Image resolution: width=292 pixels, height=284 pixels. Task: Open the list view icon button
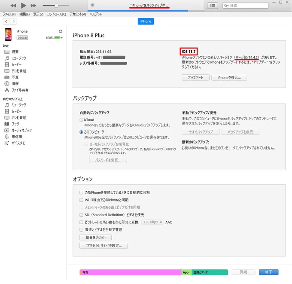213,6
